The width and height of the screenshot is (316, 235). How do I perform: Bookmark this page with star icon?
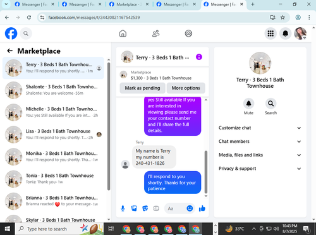[283, 18]
